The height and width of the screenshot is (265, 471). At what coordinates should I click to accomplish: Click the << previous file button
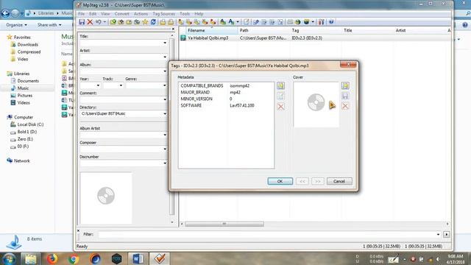[x=302, y=181]
